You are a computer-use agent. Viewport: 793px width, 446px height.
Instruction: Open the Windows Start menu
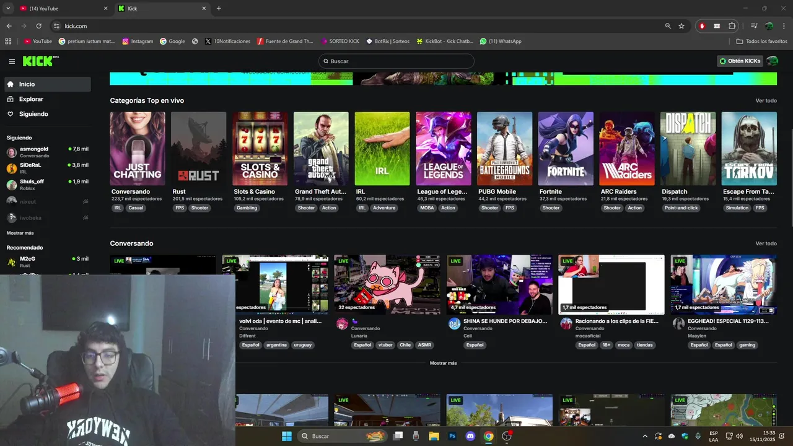[x=287, y=436]
